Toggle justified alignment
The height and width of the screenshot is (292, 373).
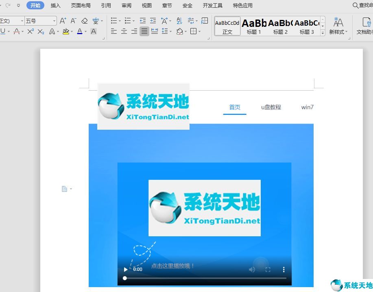(144, 31)
